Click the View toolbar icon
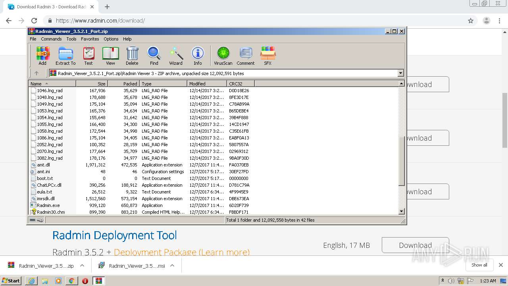 [x=110, y=56]
